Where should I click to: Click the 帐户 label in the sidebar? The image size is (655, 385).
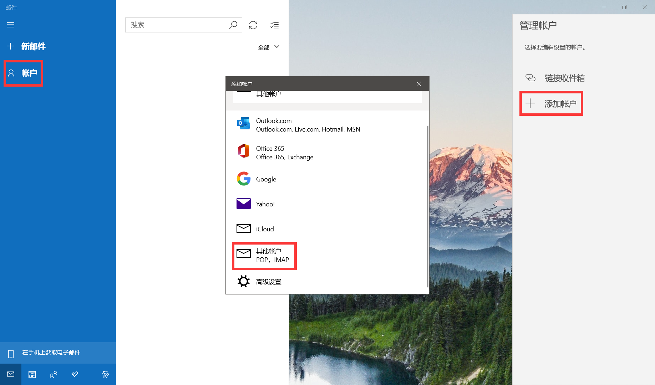(x=29, y=73)
